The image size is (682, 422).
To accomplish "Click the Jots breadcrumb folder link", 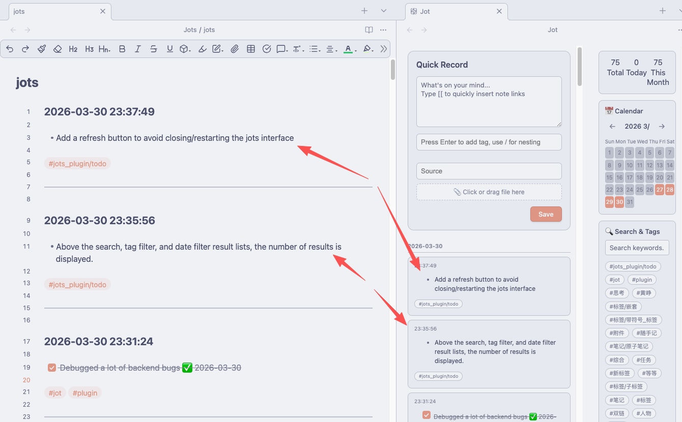I will click(x=190, y=30).
